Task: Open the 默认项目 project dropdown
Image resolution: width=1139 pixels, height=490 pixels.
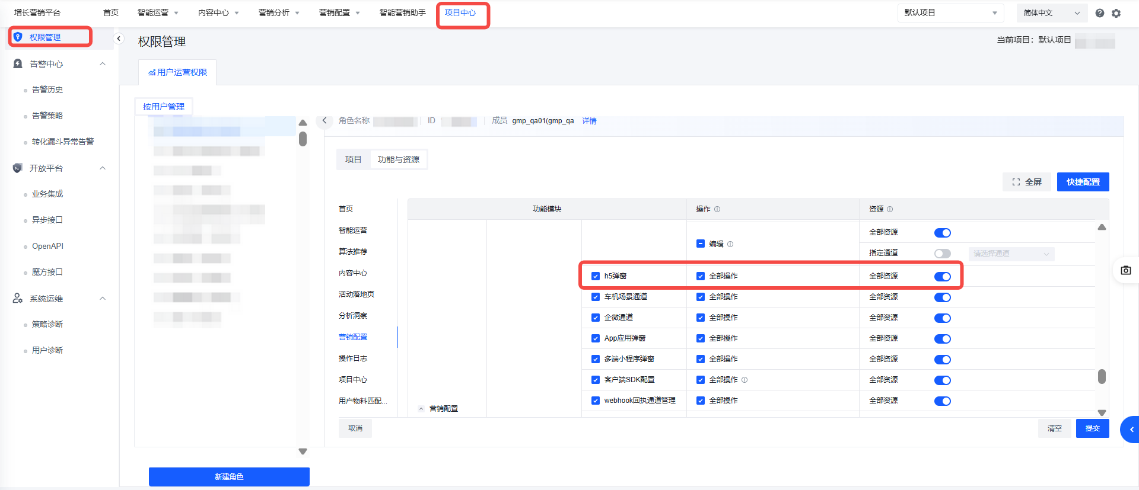Action: [950, 13]
